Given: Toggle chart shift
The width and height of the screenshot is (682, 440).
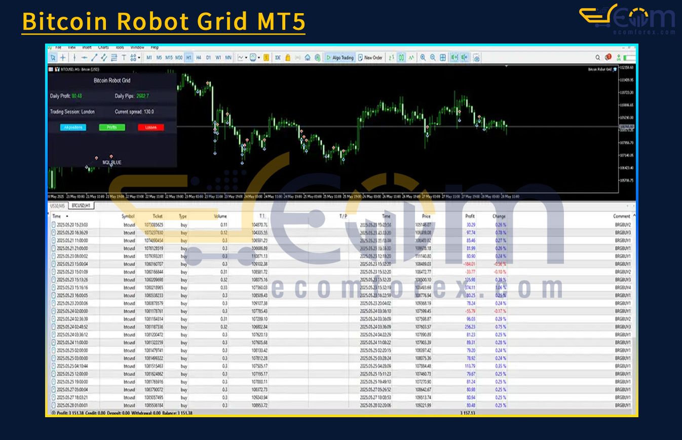Looking at the screenshot, I should tap(465, 58).
